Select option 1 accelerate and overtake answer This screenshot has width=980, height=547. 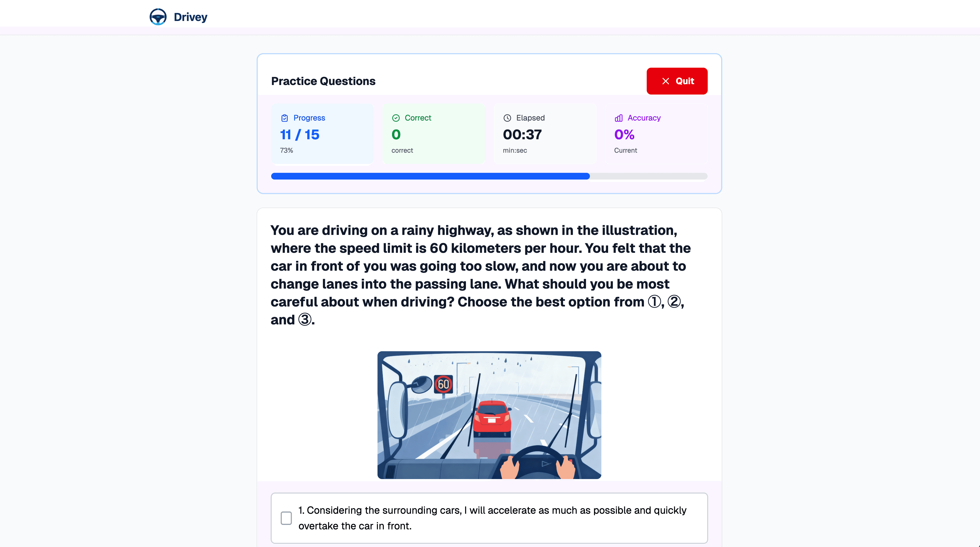coord(492,518)
